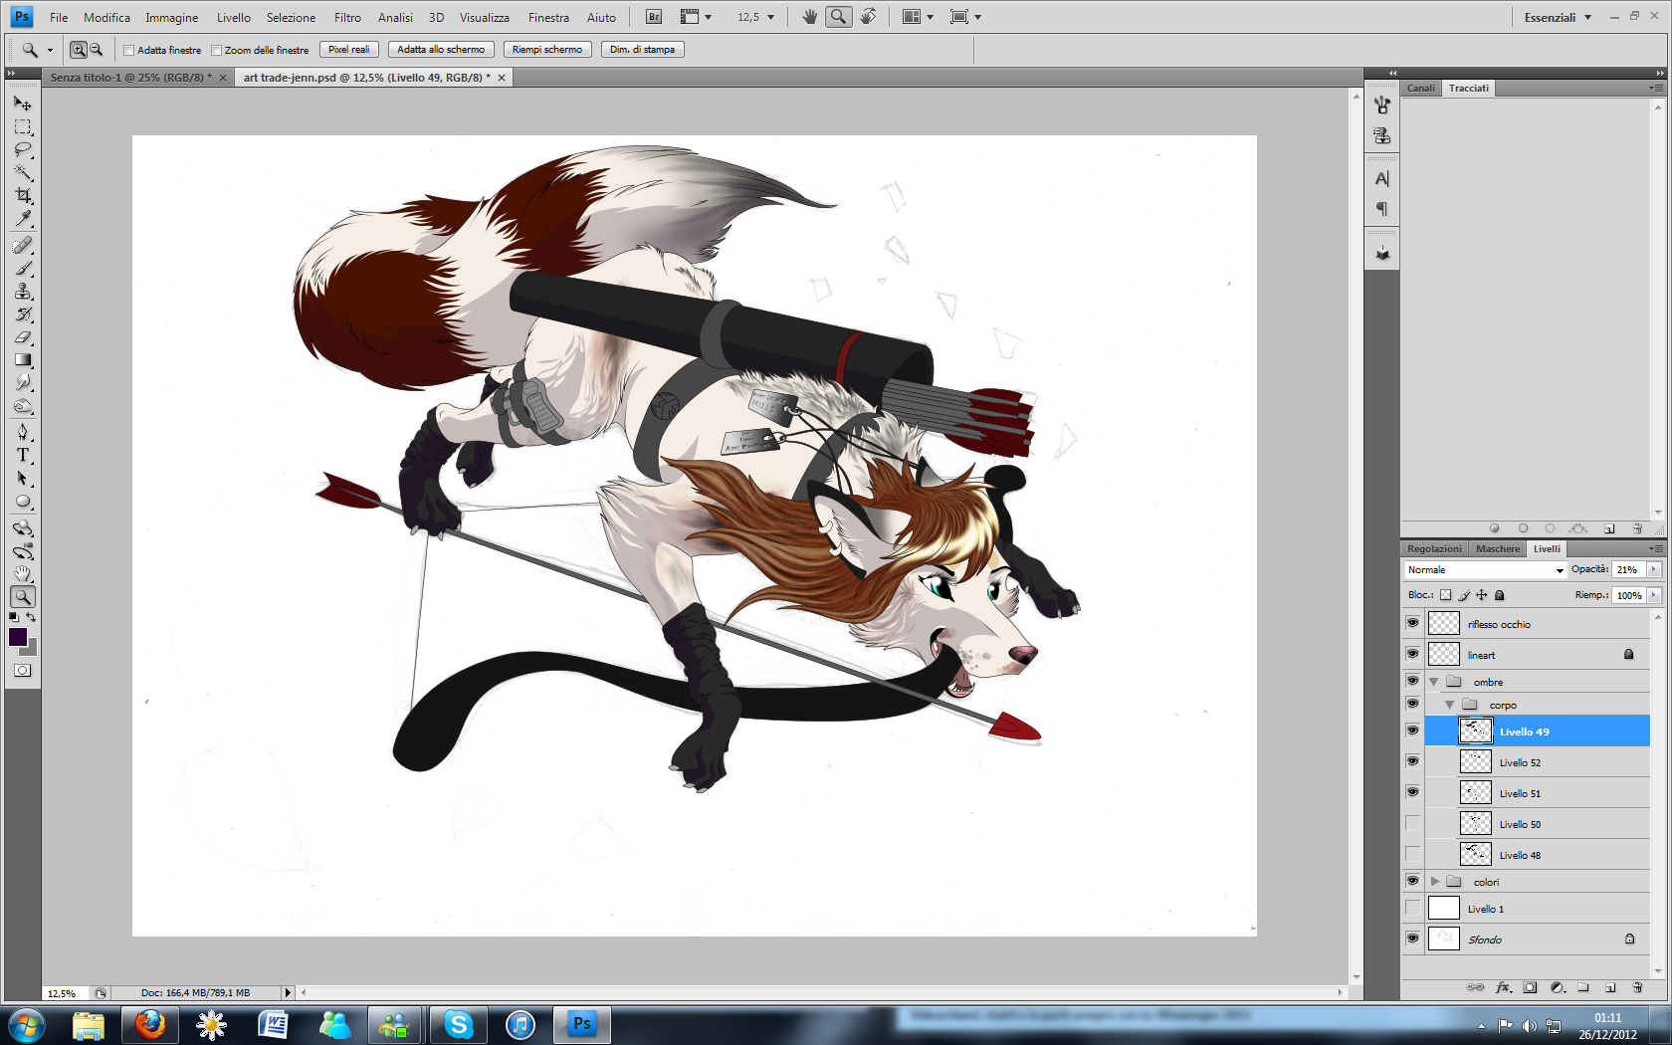Switch to the Canali tab
1672x1045 pixels.
point(1420,89)
